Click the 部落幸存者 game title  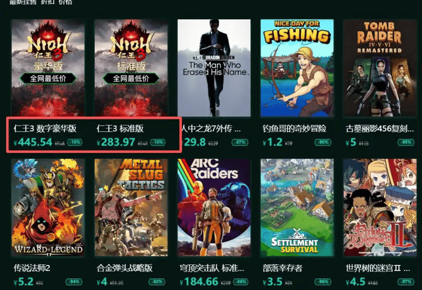pos(282,268)
